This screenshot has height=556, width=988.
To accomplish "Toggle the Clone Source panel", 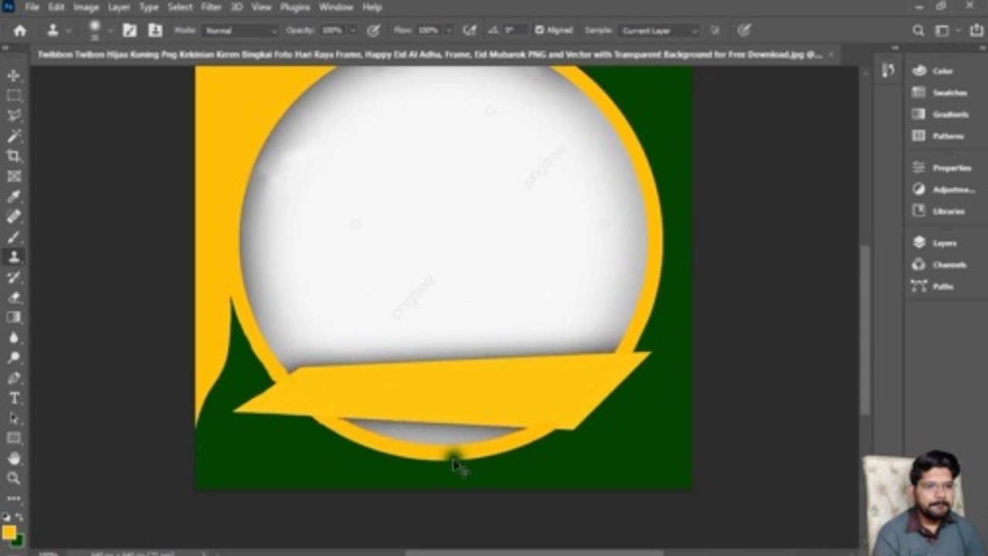I will pos(155,30).
